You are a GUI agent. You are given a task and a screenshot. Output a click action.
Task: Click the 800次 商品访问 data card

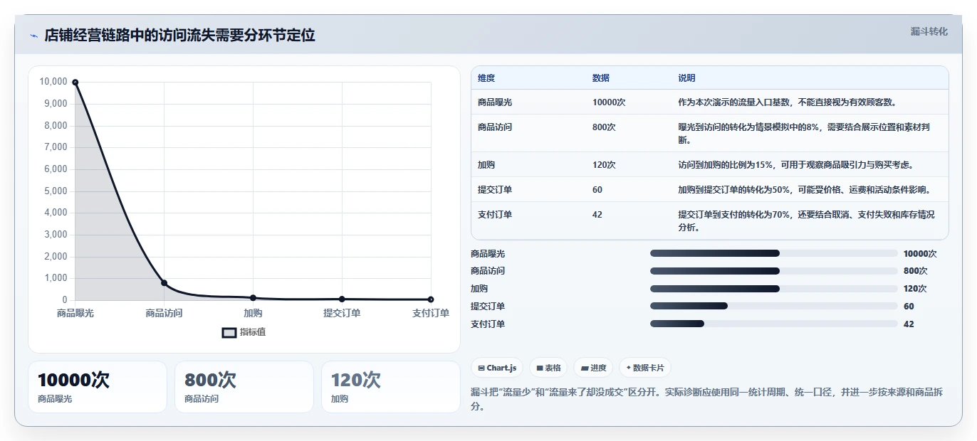click(244, 387)
